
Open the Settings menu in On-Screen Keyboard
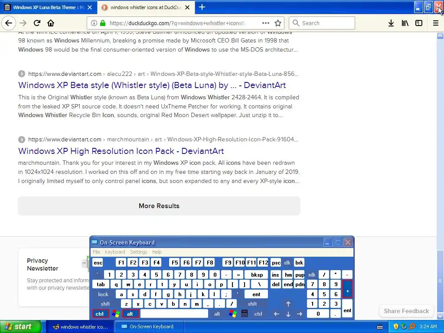point(138,252)
